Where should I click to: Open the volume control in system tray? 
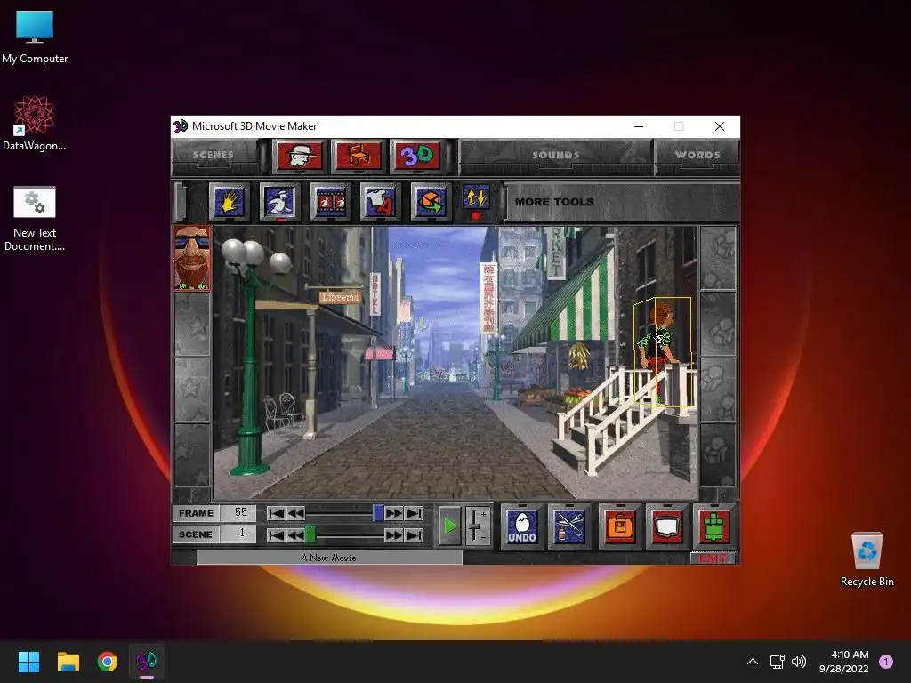coord(800,662)
